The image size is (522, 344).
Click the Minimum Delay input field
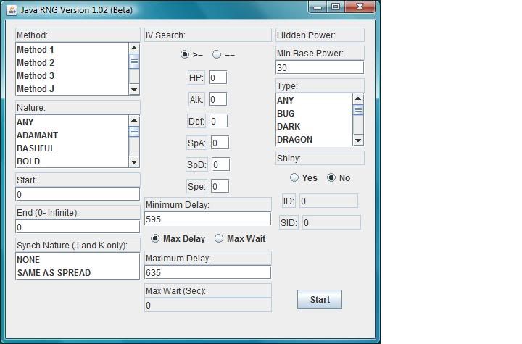coord(207,219)
